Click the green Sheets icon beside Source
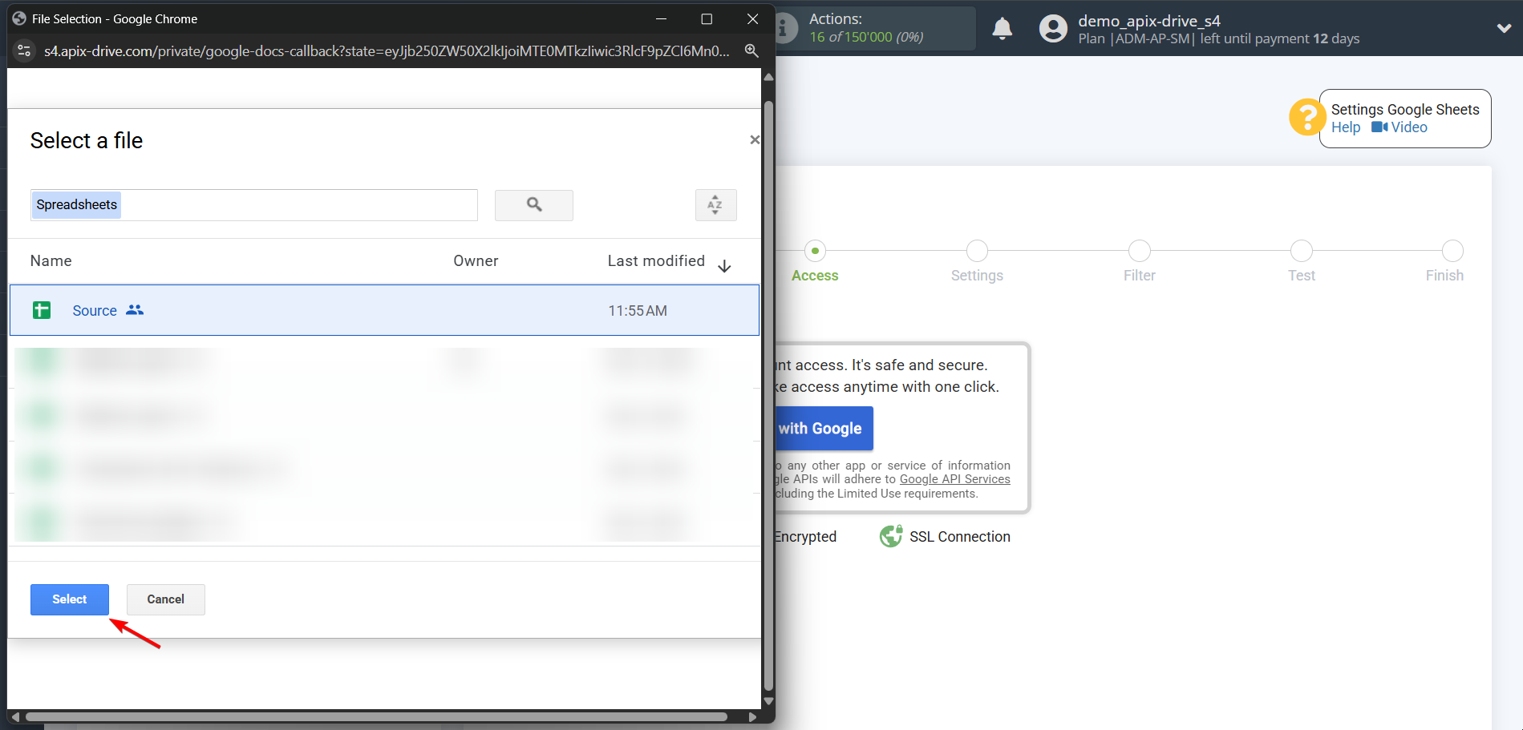The height and width of the screenshot is (730, 1523). (41, 310)
